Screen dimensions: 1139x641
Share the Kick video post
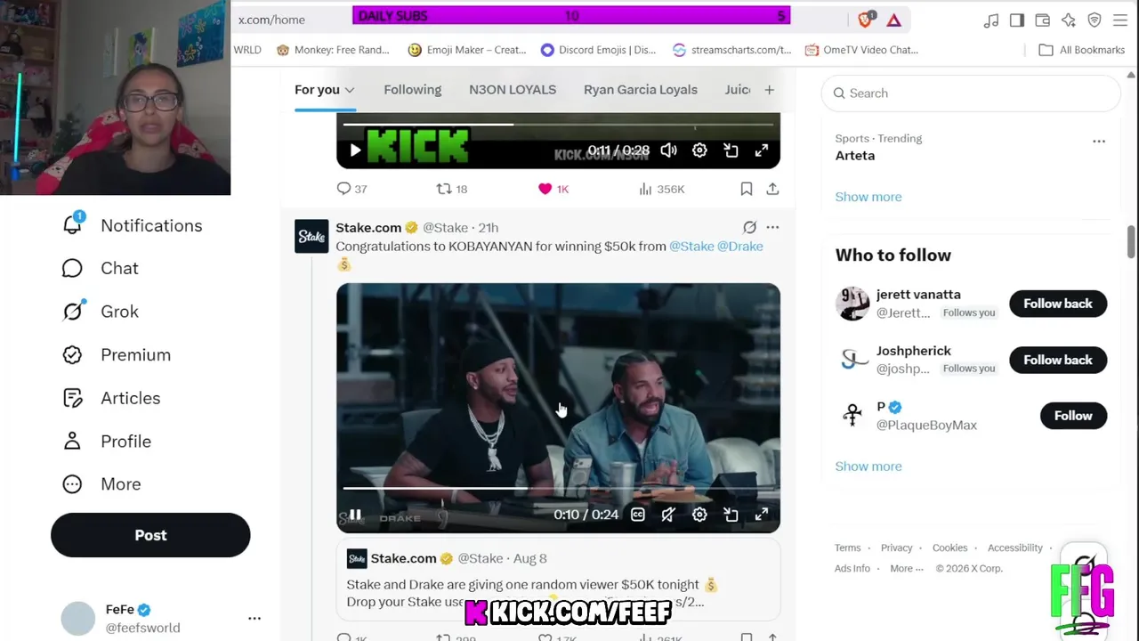(x=772, y=189)
